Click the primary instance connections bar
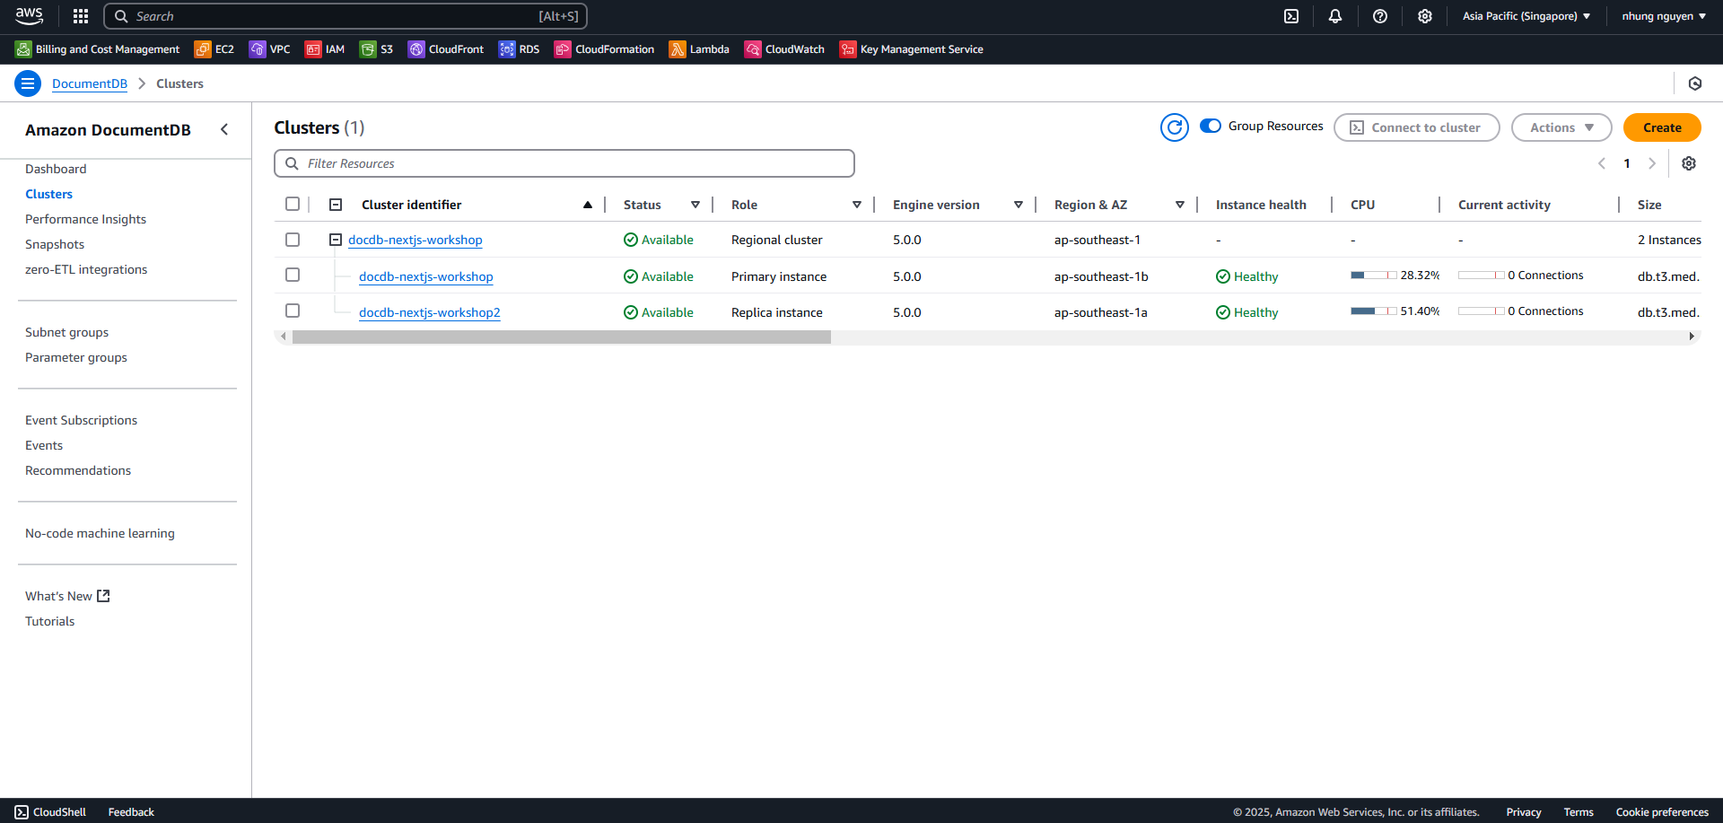 tap(1481, 276)
